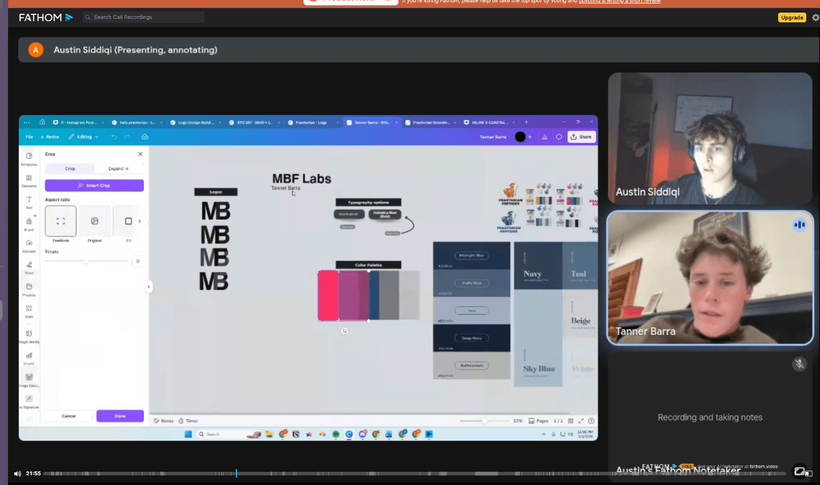Open the Projects panel in Canva sidebar

tap(29, 289)
